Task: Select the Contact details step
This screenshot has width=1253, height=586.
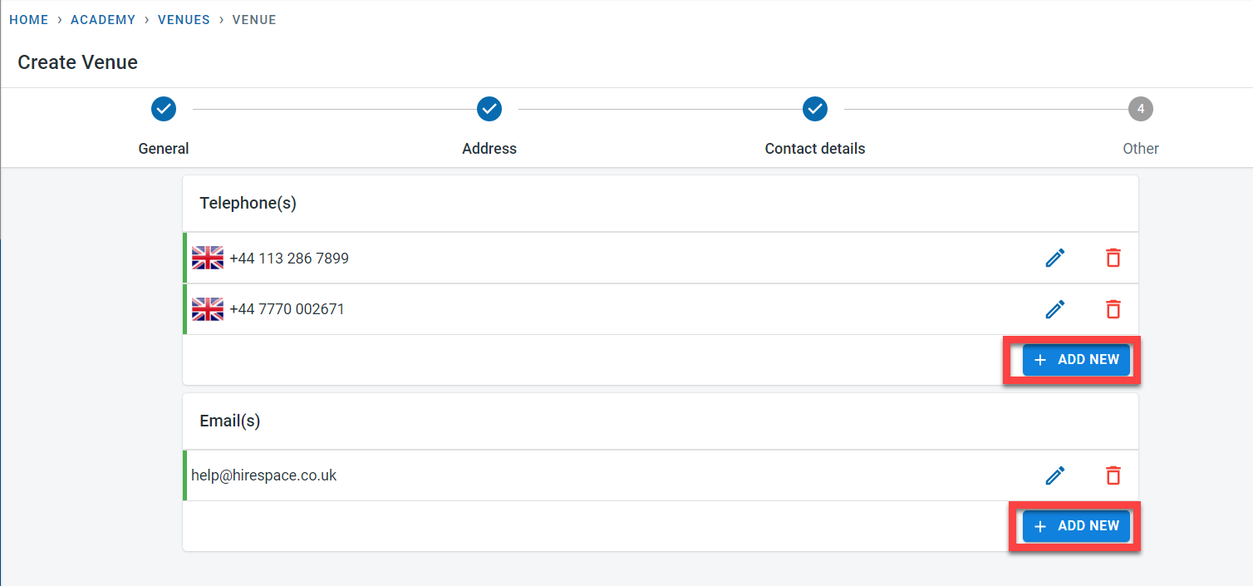Action: [815, 109]
